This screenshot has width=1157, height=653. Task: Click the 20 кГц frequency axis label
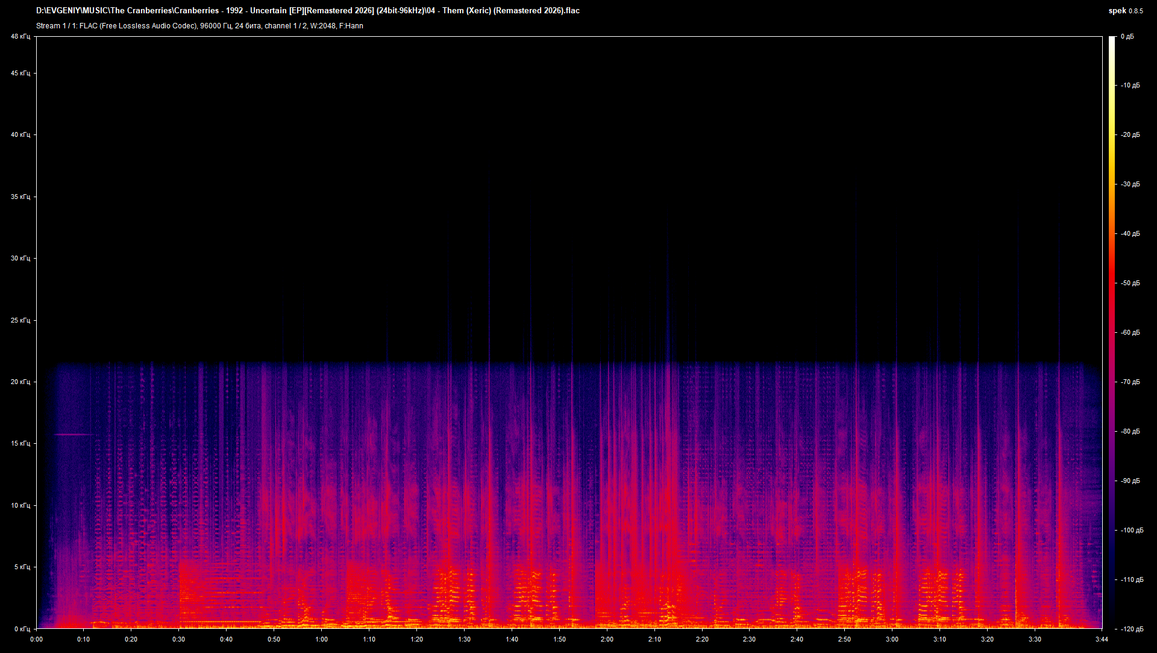(20, 382)
